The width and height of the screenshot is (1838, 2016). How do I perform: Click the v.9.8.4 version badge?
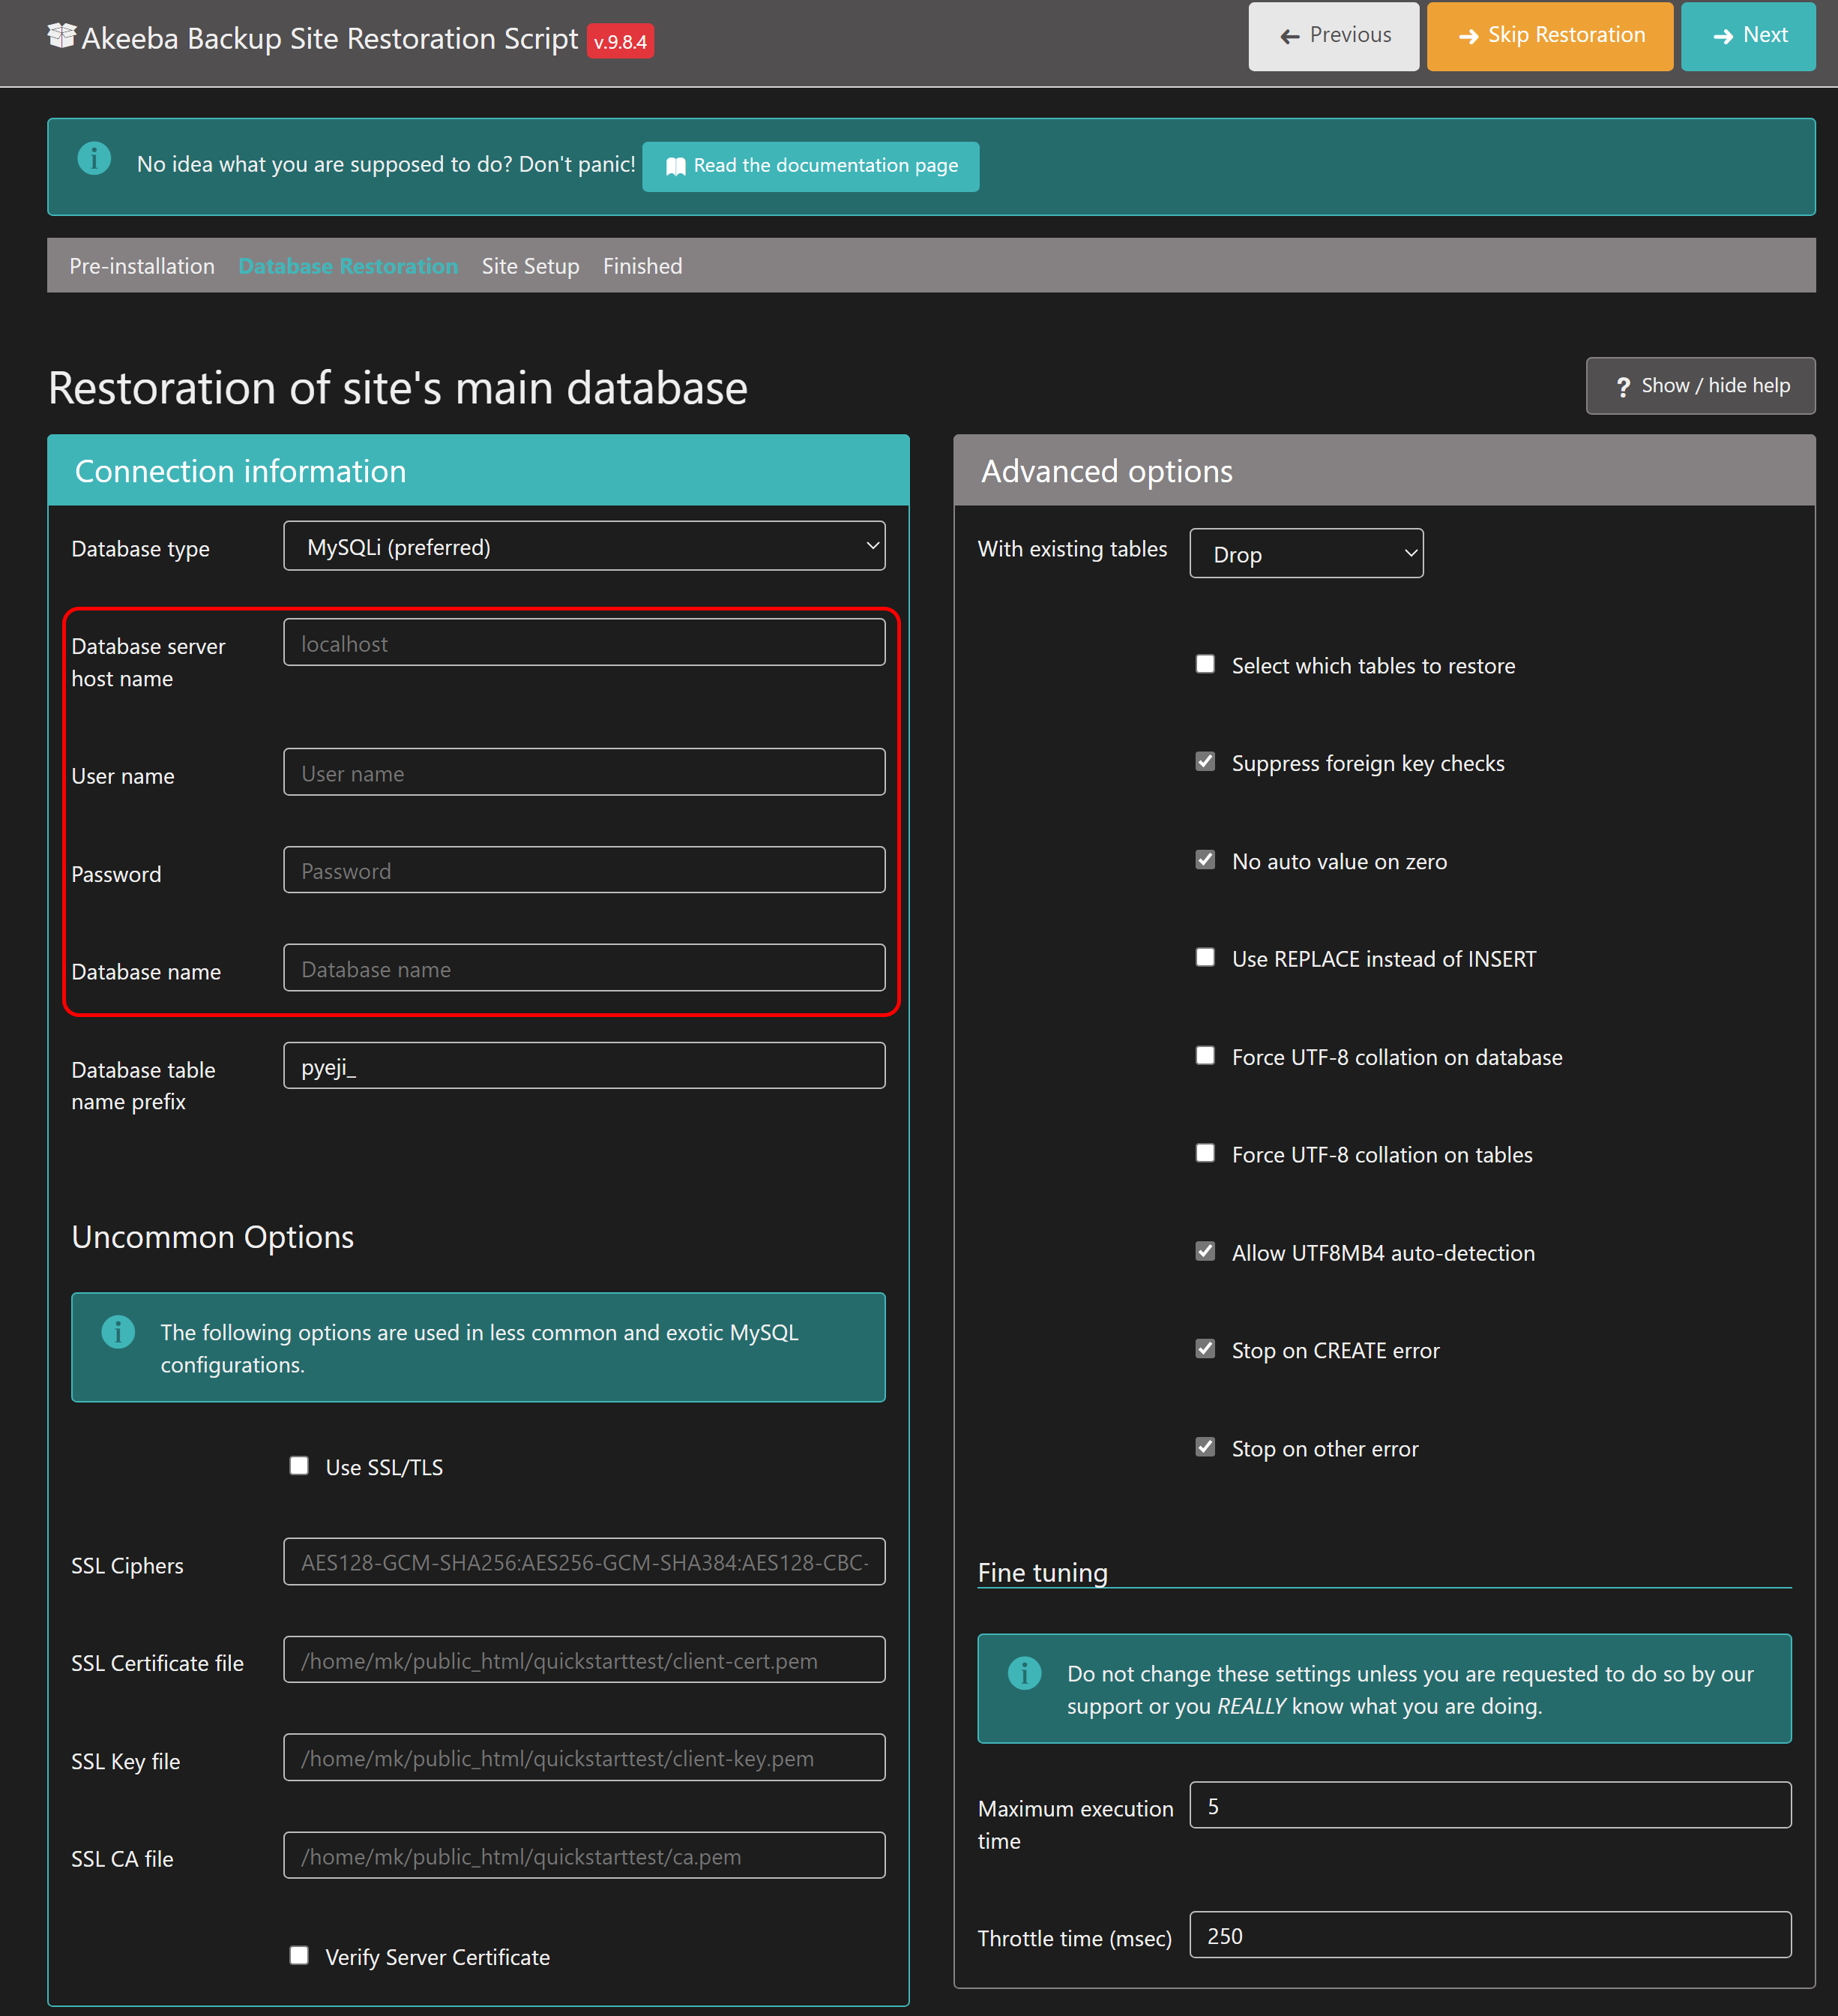[620, 41]
